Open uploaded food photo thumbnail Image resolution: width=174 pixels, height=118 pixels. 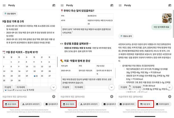167,18
